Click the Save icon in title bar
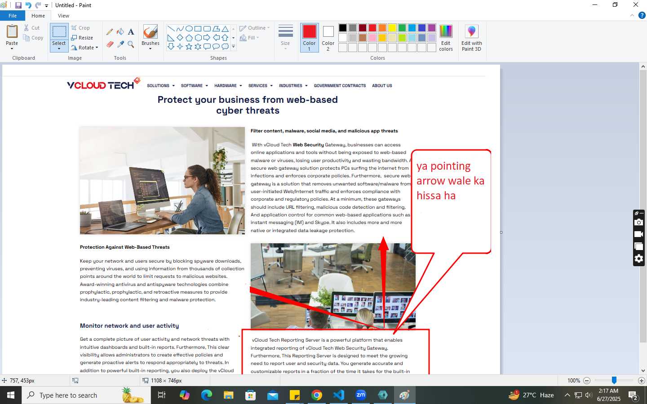 click(18, 5)
